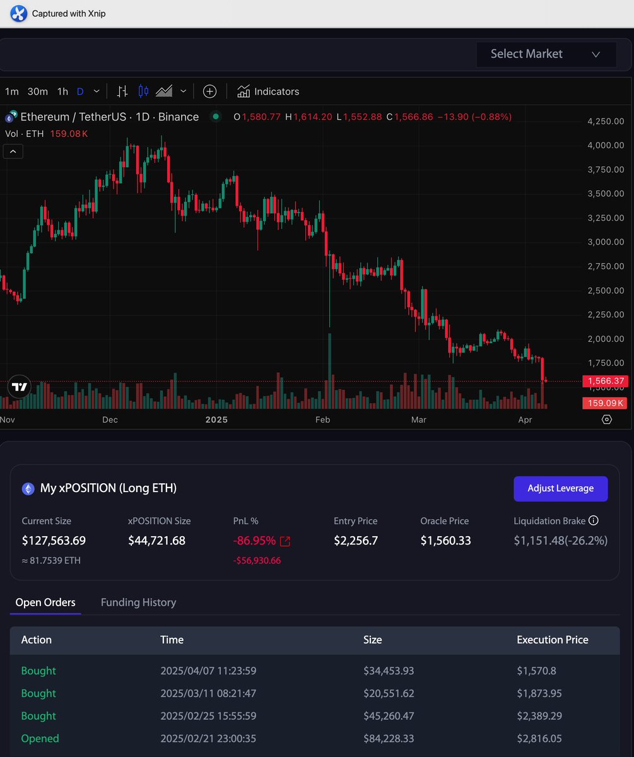
Task: Click the $34,453.93 size value
Action: point(389,671)
